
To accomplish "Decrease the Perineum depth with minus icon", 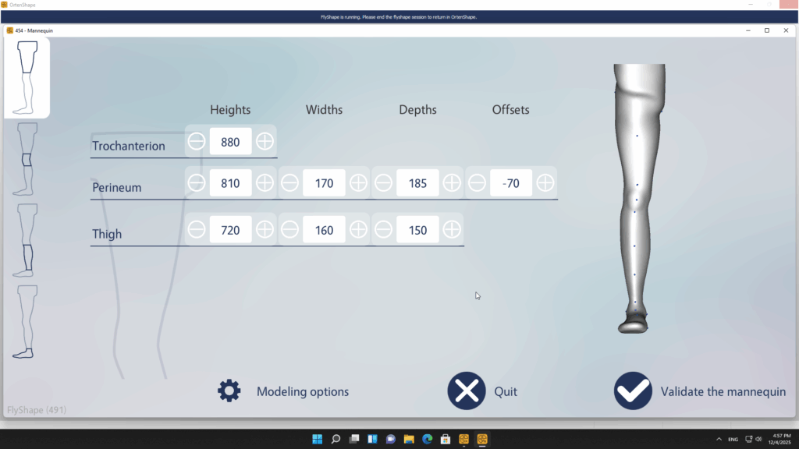I will (383, 183).
